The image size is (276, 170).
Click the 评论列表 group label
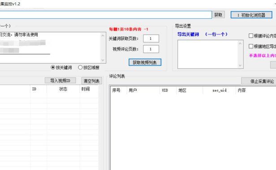click(117, 76)
